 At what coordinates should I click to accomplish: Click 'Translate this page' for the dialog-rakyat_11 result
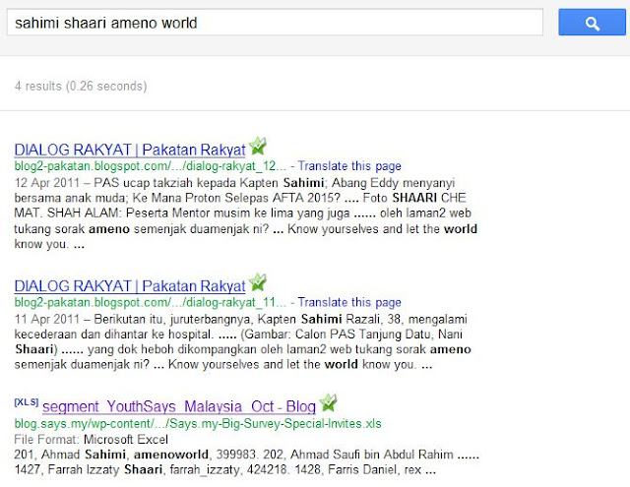(x=349, y=302)
